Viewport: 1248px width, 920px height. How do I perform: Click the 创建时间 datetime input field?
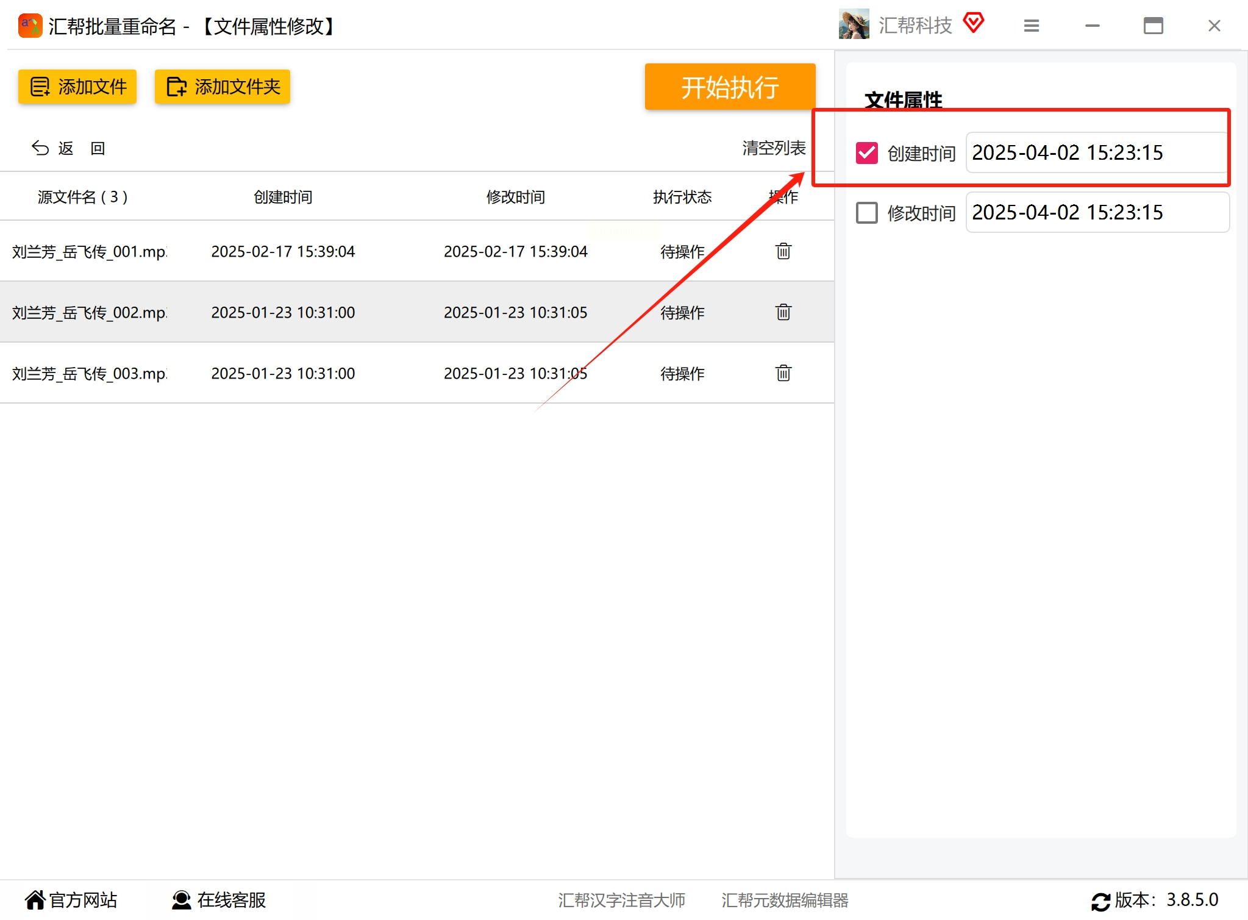[x=1096, y=152]
